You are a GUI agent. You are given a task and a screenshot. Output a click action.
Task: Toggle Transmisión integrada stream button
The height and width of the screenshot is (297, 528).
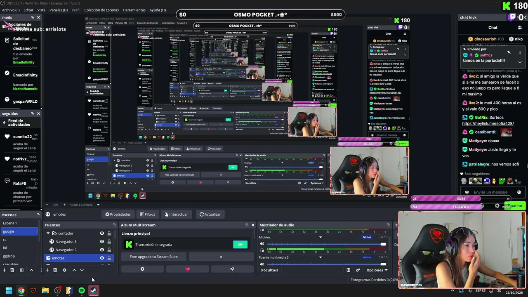point(240,245)
